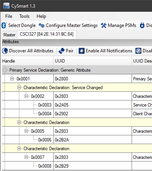This screenshot has height=171, width=152.
Task: Click UUID 0x2803 in the 0x0002 row
Action: tap(93, 96)
